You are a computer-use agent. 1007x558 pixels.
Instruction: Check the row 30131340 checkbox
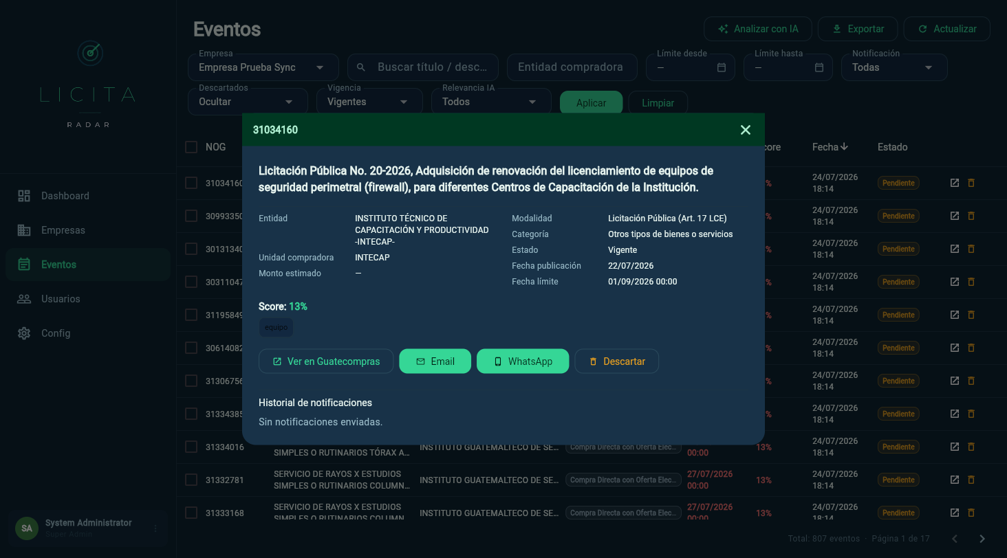pos(191,249)
